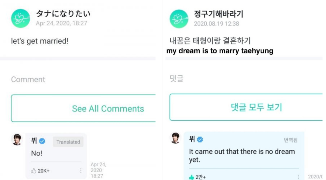The width and height of the screenshot is (326, 180).
Task: Click the green butterfly avatar beside タナになりたい
Action: [21, 18]
